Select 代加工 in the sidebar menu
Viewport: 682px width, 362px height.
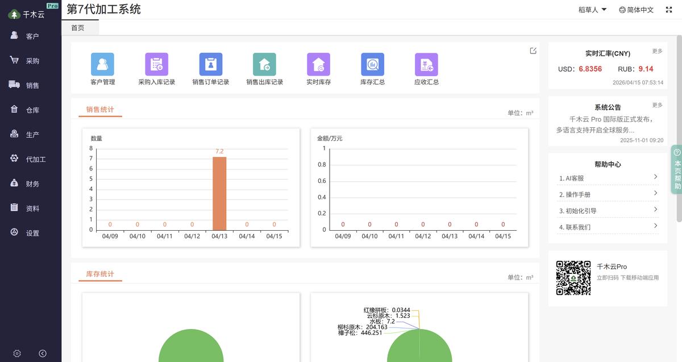pyautogui.click(x=35, y=159)
